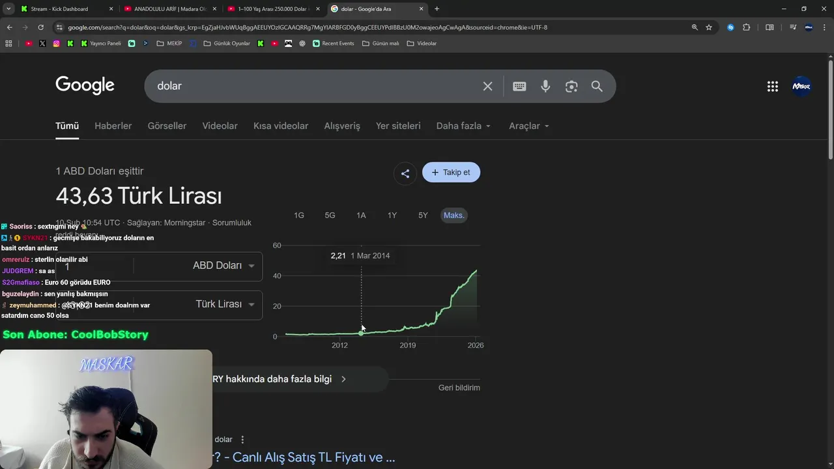
Task: Click the 1 Mar 2014 data point on chart
Action: (x=361, y=333)
